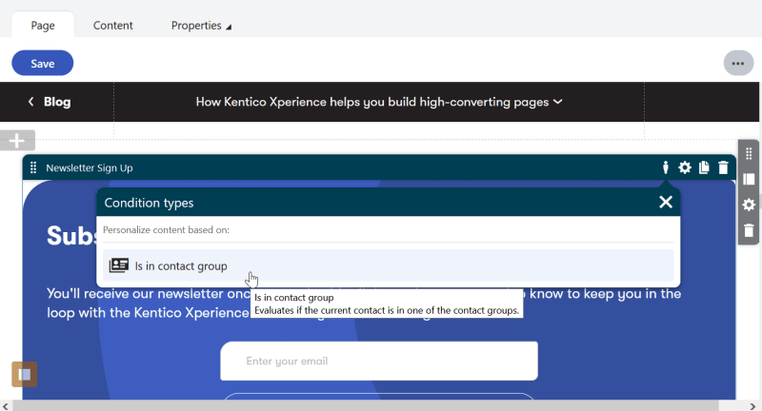Screen dimensions: 762x411
Task: Click the contact group card icon
Action: tap(118, 265)
